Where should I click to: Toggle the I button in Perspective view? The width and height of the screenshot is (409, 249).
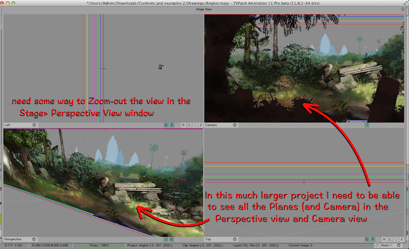(x=166, y=239)
